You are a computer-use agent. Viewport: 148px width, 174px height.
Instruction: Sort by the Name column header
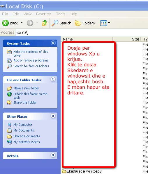tap(87, 39)
